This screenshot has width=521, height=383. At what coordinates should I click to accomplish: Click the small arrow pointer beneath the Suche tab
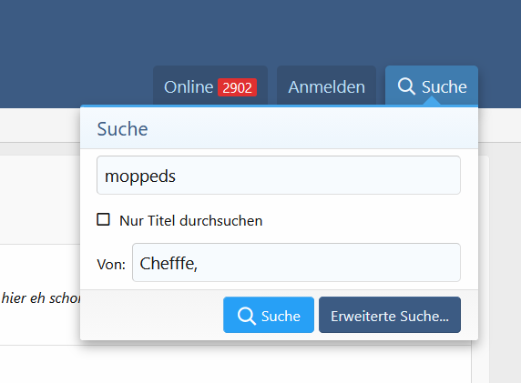(x=432, y=101)
